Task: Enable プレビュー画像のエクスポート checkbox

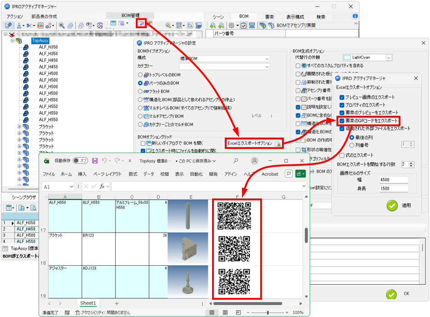Action: pyautogui.click(x=342, y=97)
